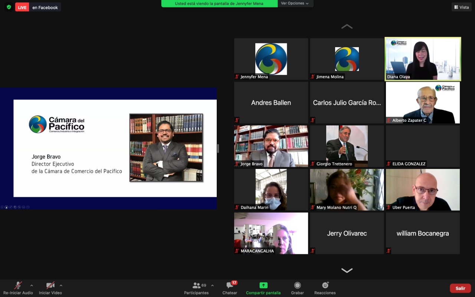The width and height of the screenshot is (475, 297).
Task: Click muted mic icon on Jennyfer Mena
Action: click(237, 77)
